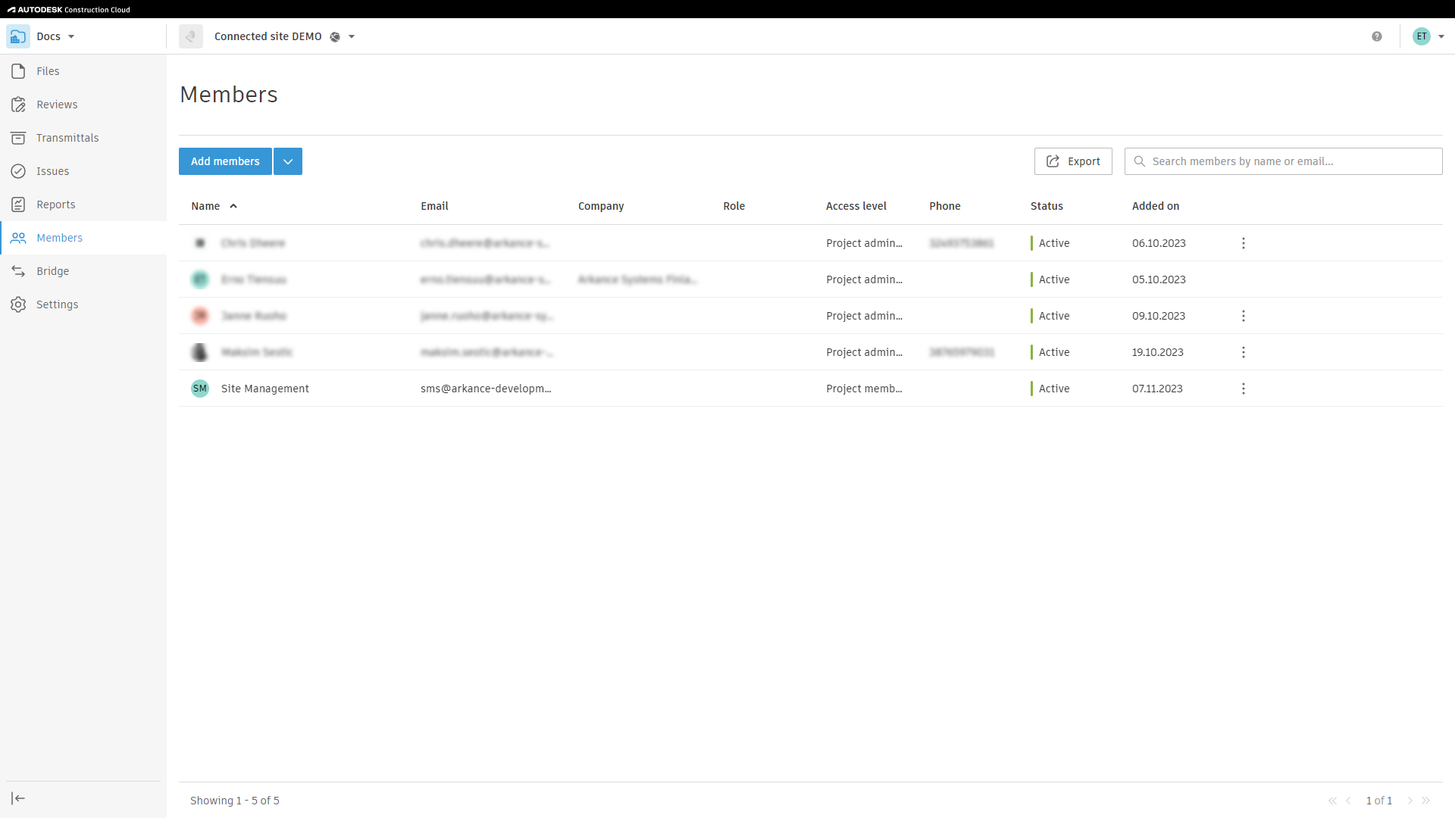Viewport: 1455px width, 818px height.
Task: Click the help question mark icon
Action: pyautogui.click(x=1377, y=36)
